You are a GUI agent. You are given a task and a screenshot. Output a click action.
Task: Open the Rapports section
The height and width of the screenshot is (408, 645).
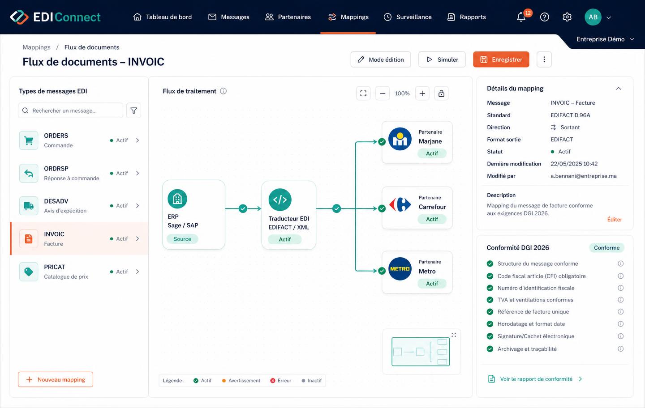click(467, 17)
